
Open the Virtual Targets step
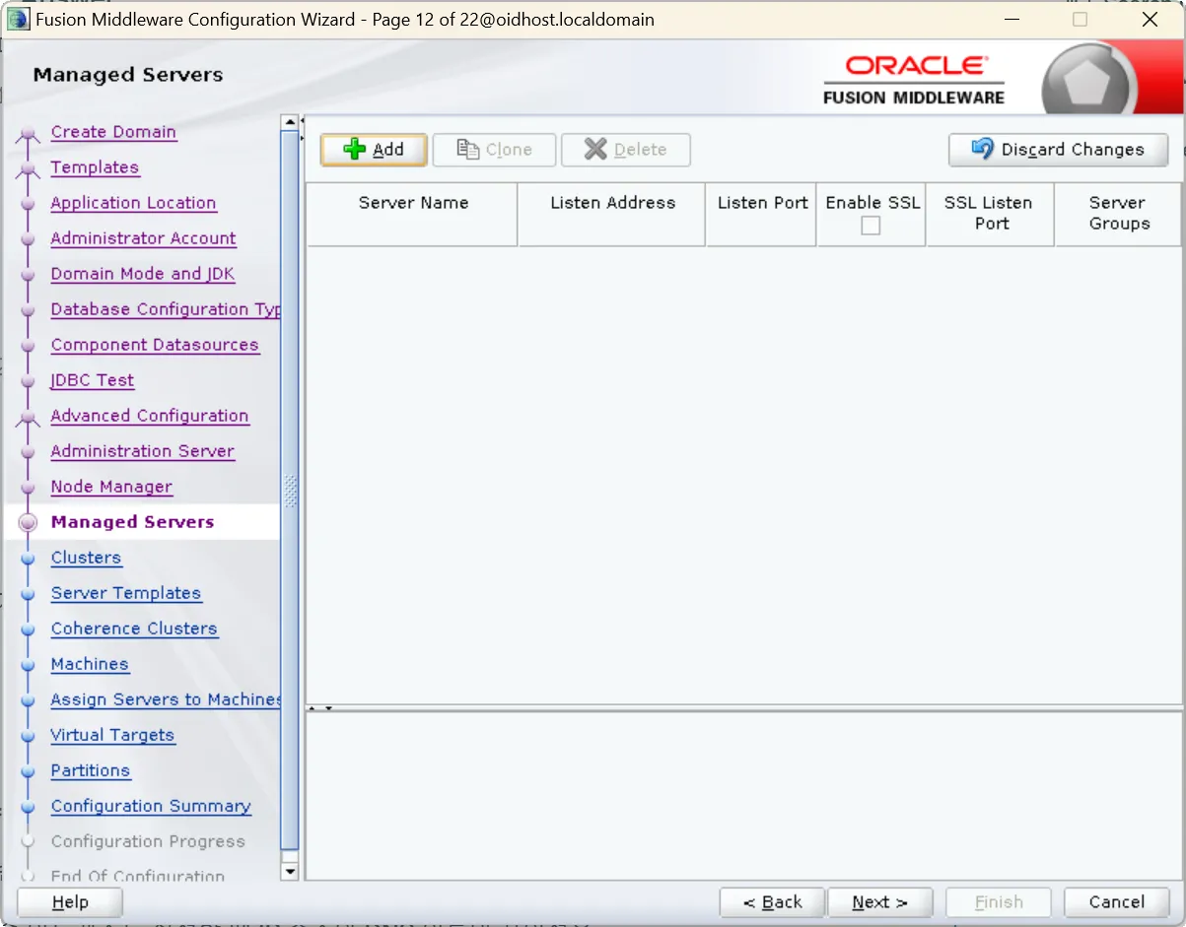[112, 735]
